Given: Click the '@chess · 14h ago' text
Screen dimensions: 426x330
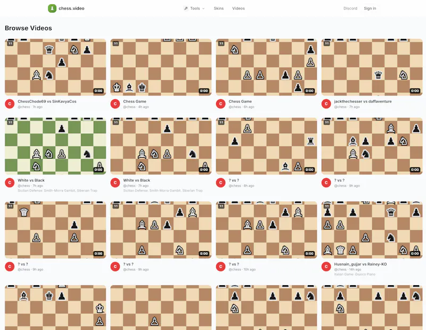Looking at the screenshot, I should click(348, 270).
